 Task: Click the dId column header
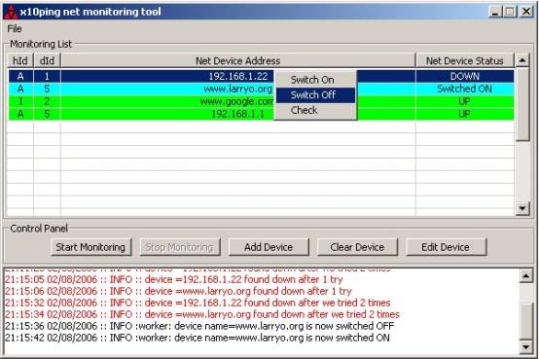[47, 61]
